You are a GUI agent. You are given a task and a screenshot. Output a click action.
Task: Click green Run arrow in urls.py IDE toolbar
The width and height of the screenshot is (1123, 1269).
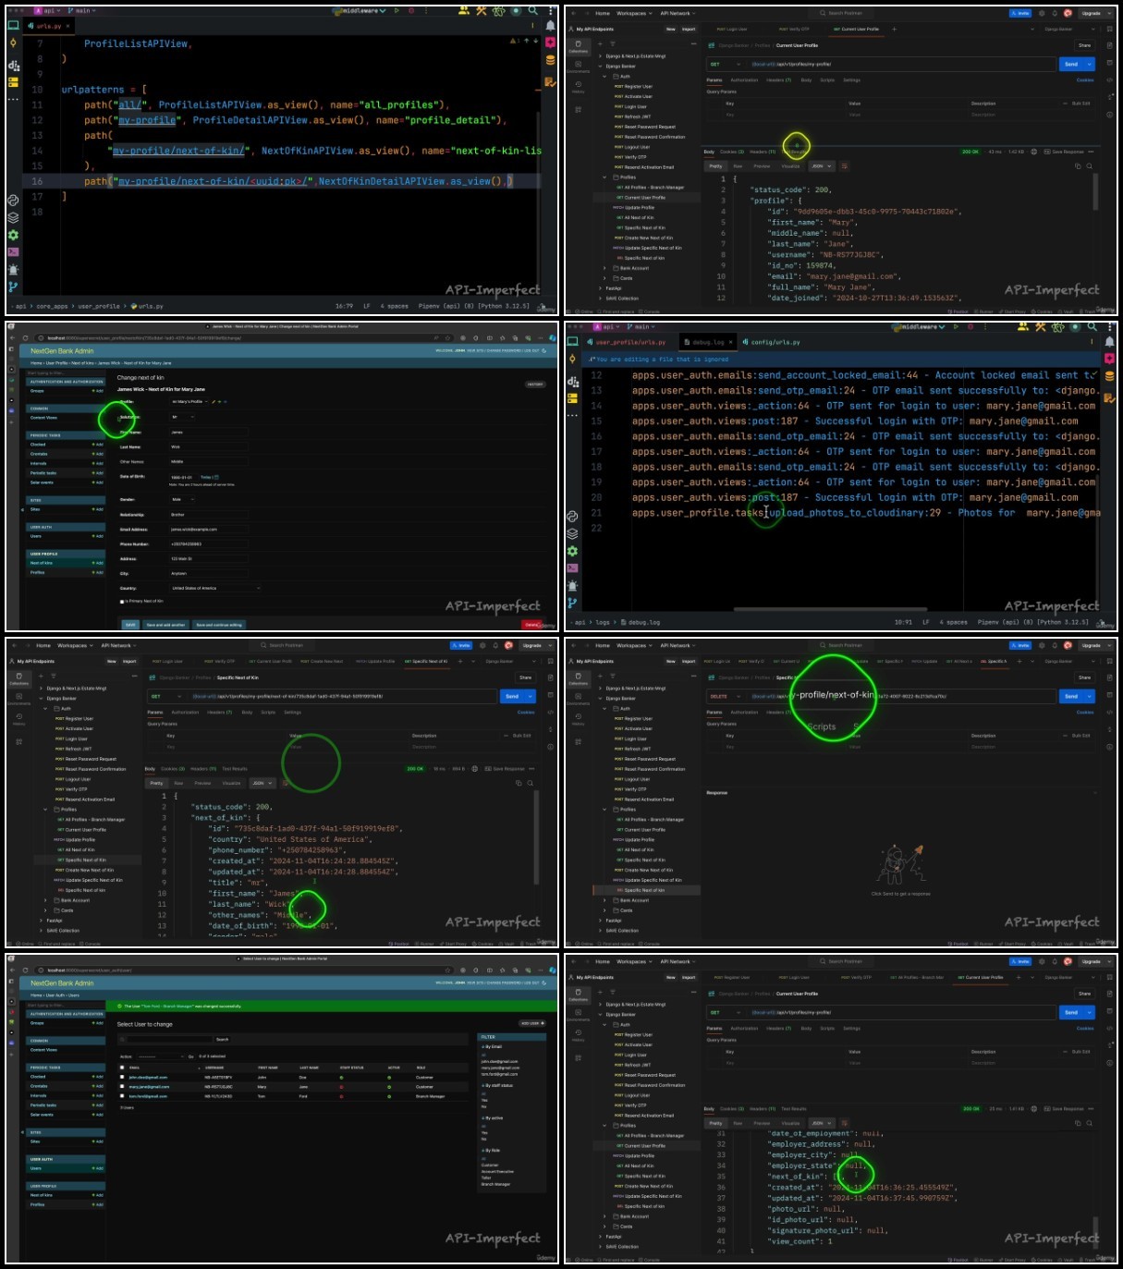(397, 11)
